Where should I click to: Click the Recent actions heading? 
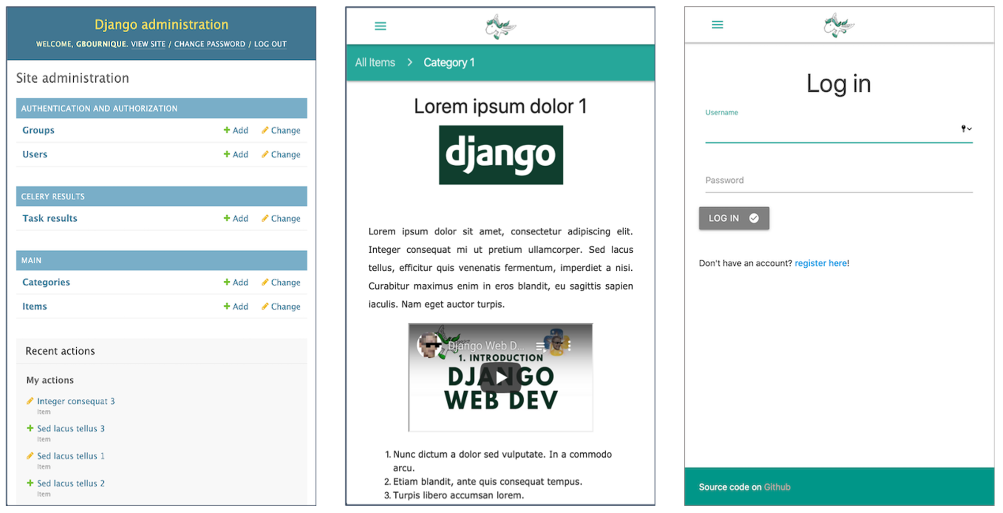point(60,351)
